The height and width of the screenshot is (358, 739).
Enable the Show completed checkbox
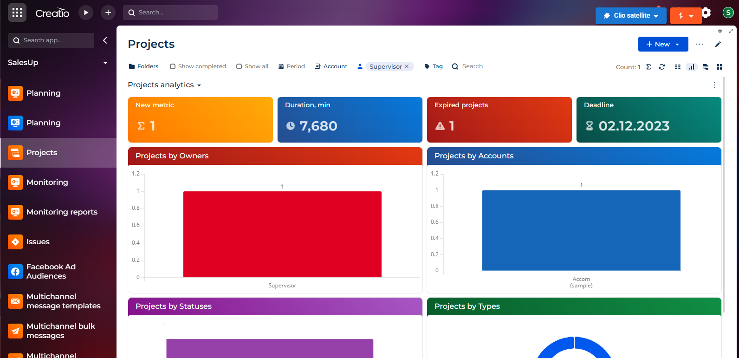tap(173, 66)
